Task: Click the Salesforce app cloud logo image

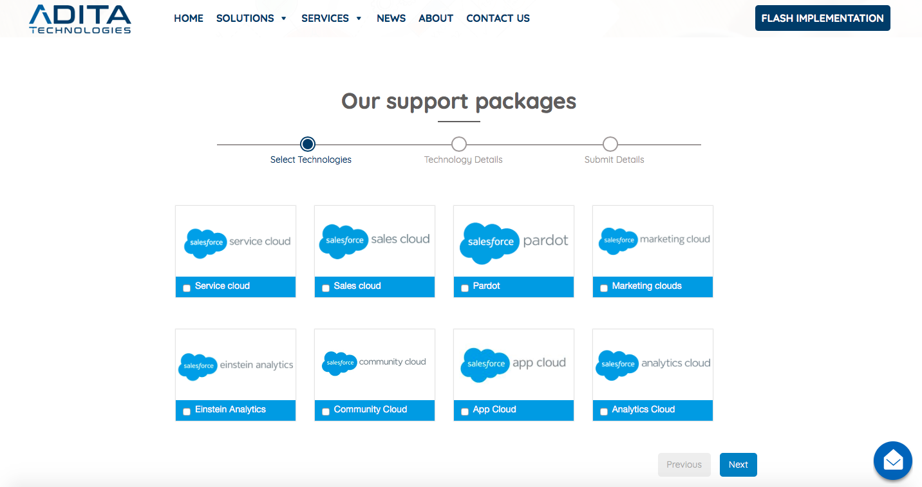Action: point(513,365)
